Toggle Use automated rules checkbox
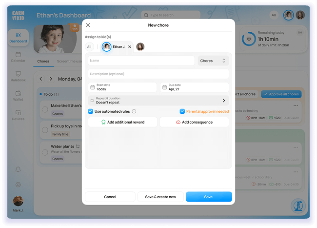This screenshot has height=228, width=317. [91, 111]
